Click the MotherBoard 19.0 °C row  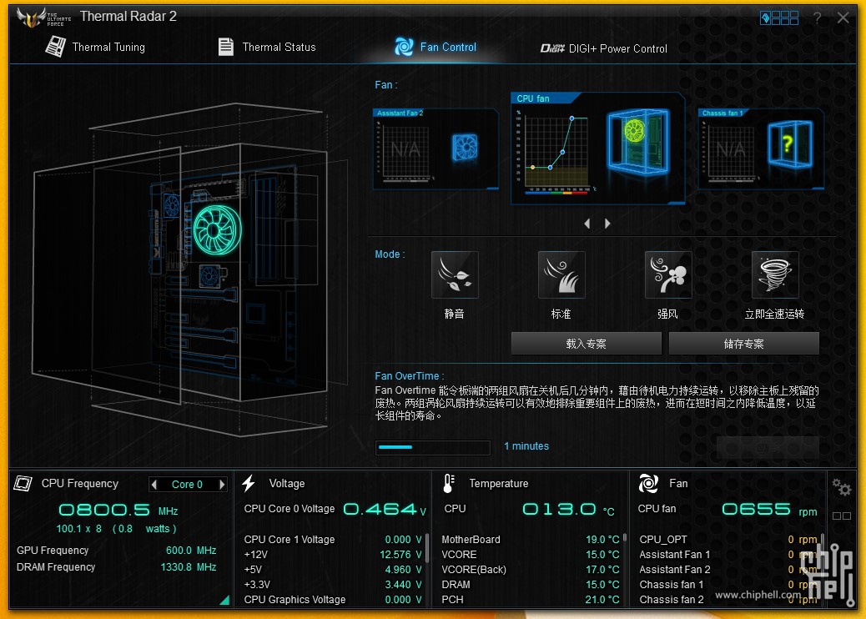(531, 540)
